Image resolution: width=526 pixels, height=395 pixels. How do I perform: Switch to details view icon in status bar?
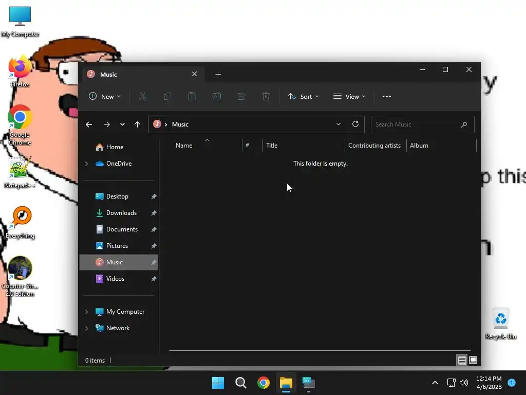click(x=462, y=361)
